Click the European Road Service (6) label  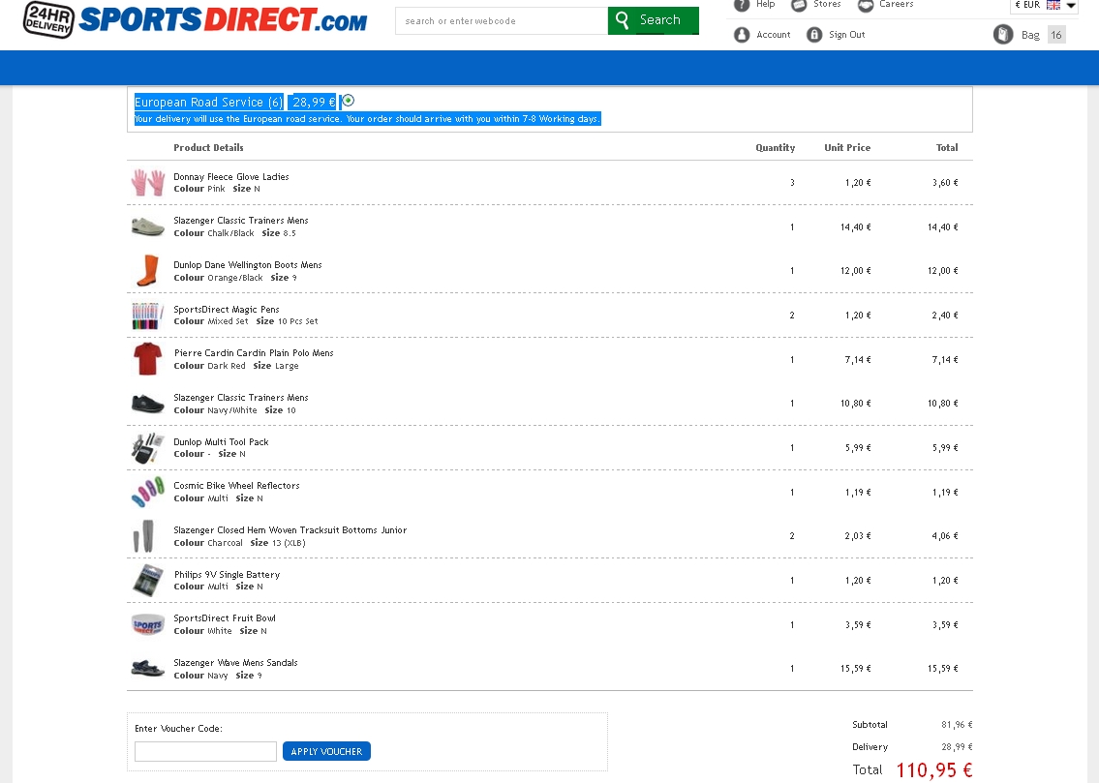click(x=209, y=103)
